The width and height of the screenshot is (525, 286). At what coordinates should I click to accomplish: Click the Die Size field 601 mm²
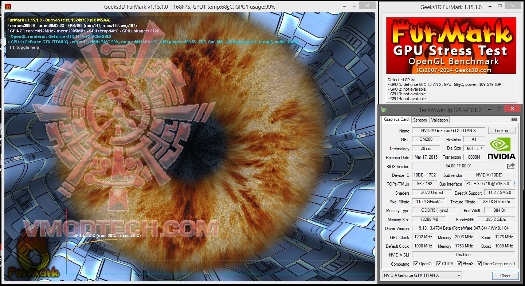[474, 148]
